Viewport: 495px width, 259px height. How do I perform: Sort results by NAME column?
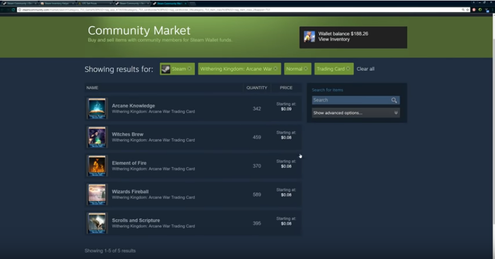(92, 88)
